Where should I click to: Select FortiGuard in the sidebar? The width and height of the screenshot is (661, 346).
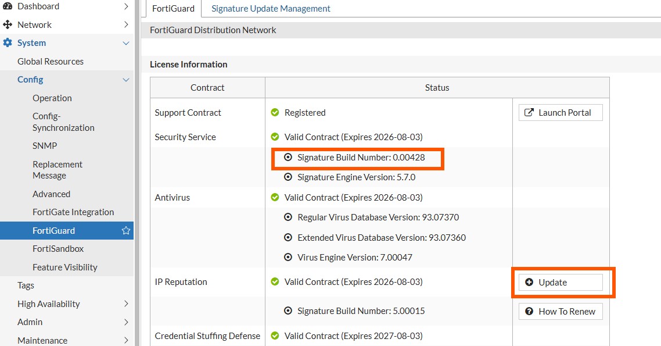pos(67,230)
